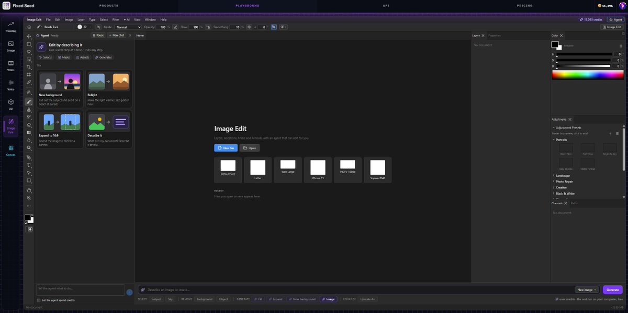This screenshot has width=628, height=313.
Task: Switch to the Paths tab
Action: click(574, 203)
